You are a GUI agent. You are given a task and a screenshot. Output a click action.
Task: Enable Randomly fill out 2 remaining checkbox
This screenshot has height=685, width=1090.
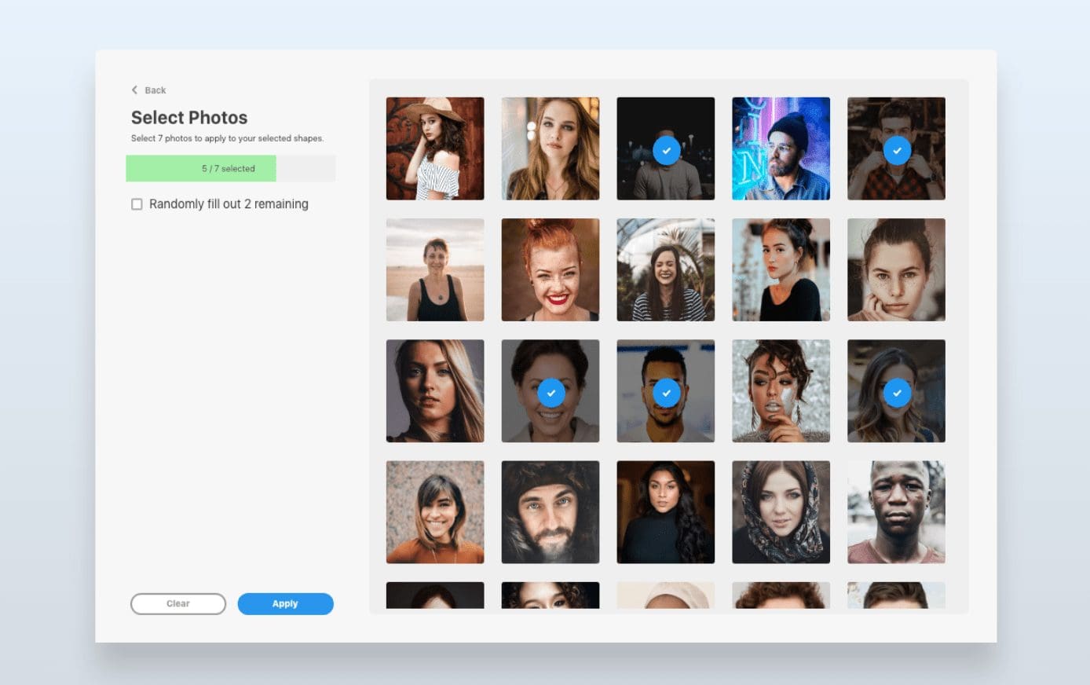click(x=137, y=204)
